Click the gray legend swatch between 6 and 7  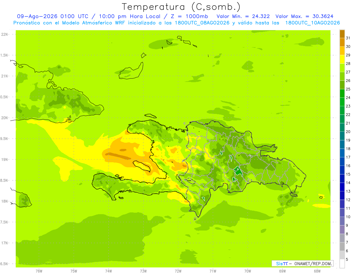[x=342, y=247]
